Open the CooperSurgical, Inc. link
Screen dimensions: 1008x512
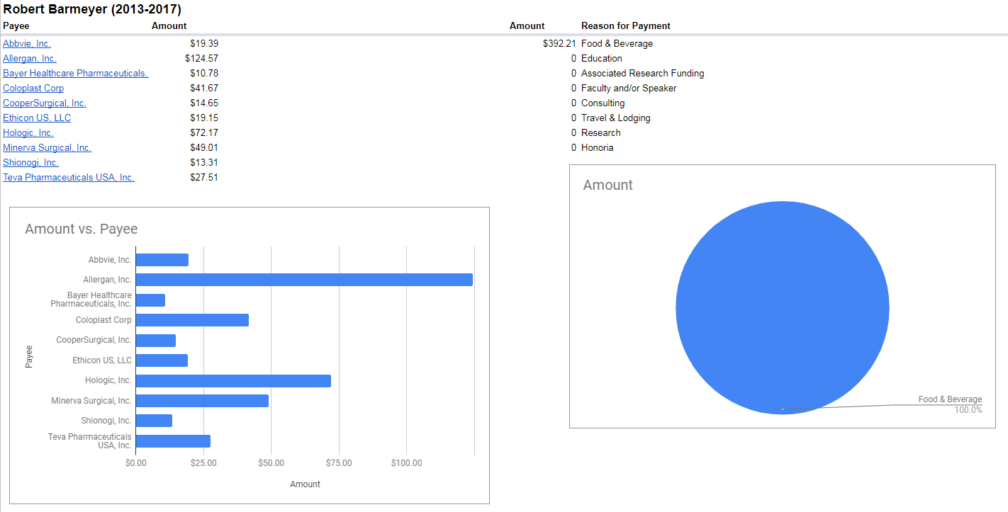tap(45, 103)
